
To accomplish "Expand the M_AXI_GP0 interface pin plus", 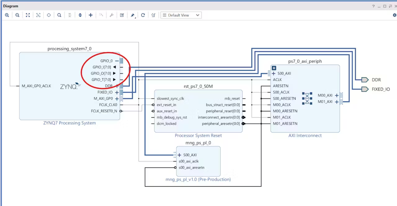I will click(x=117, y=98).
